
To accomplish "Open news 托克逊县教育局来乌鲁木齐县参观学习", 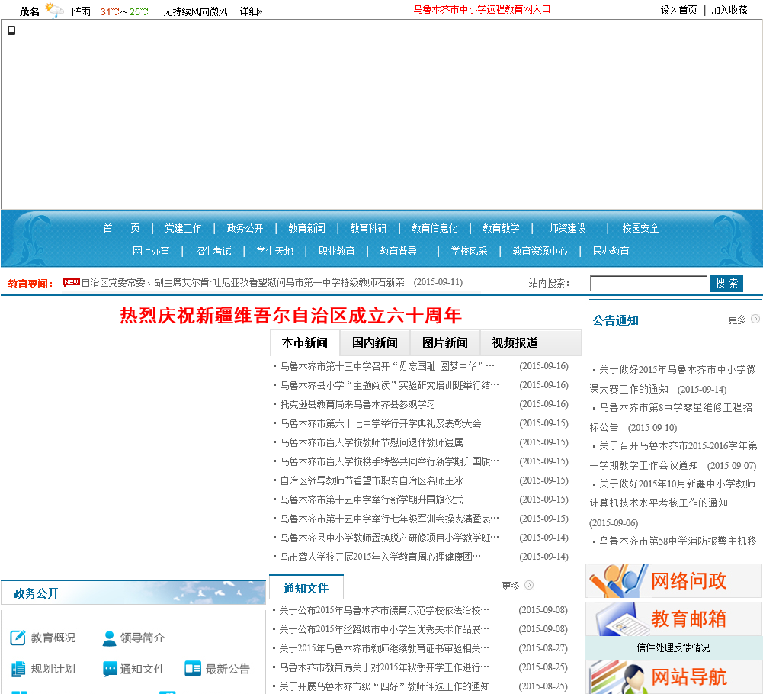I will click(x=357, y=404).
